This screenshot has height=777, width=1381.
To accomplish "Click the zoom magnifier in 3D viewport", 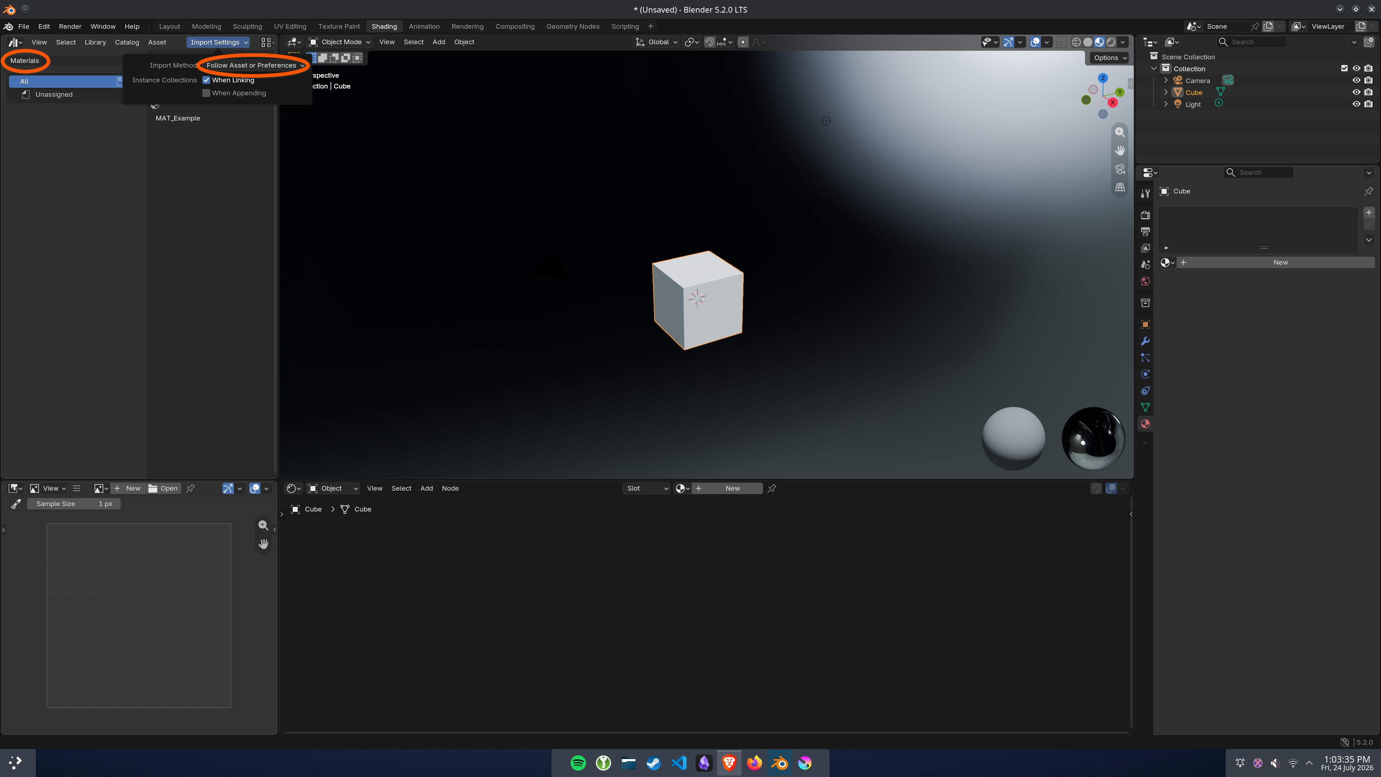I will (x=1120, y=132).
